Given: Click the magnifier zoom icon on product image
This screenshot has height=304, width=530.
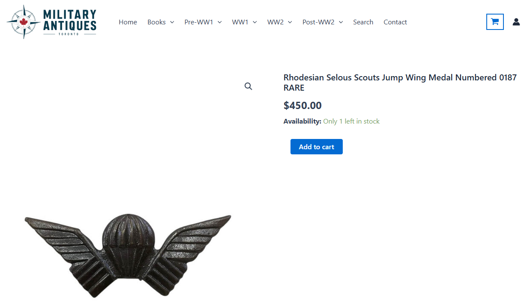Looking at the screenshot, I should (249, 86).
